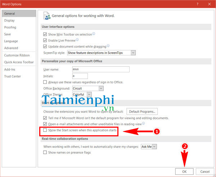Toggle Always use these values checkbox
Viewport: 216px width, 177px height.
(x=45, y=82)
